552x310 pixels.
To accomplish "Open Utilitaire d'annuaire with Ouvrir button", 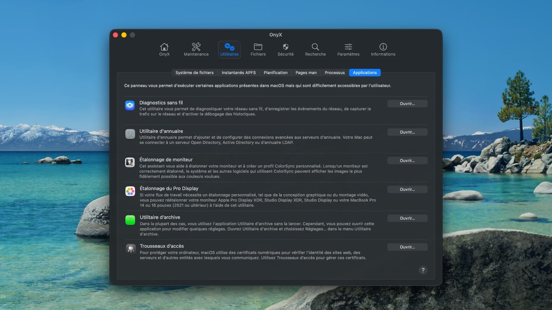I will (x=407, y=132).
